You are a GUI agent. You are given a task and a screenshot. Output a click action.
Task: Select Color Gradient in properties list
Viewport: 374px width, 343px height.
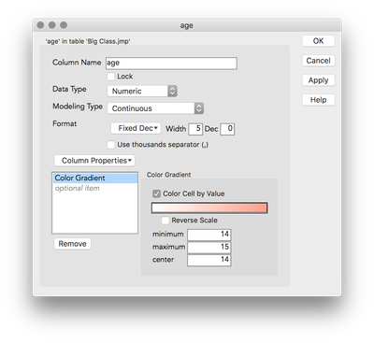tap(94, 178)
